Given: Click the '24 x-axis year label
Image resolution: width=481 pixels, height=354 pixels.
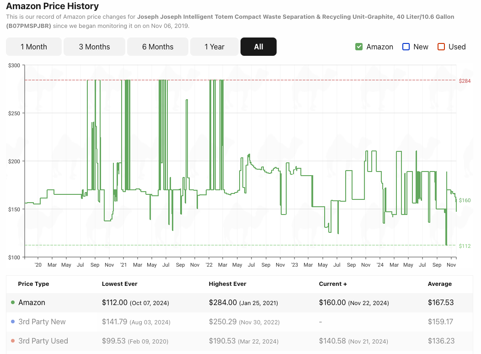Looking at the screenshot, I should click(x=380, y=265).
